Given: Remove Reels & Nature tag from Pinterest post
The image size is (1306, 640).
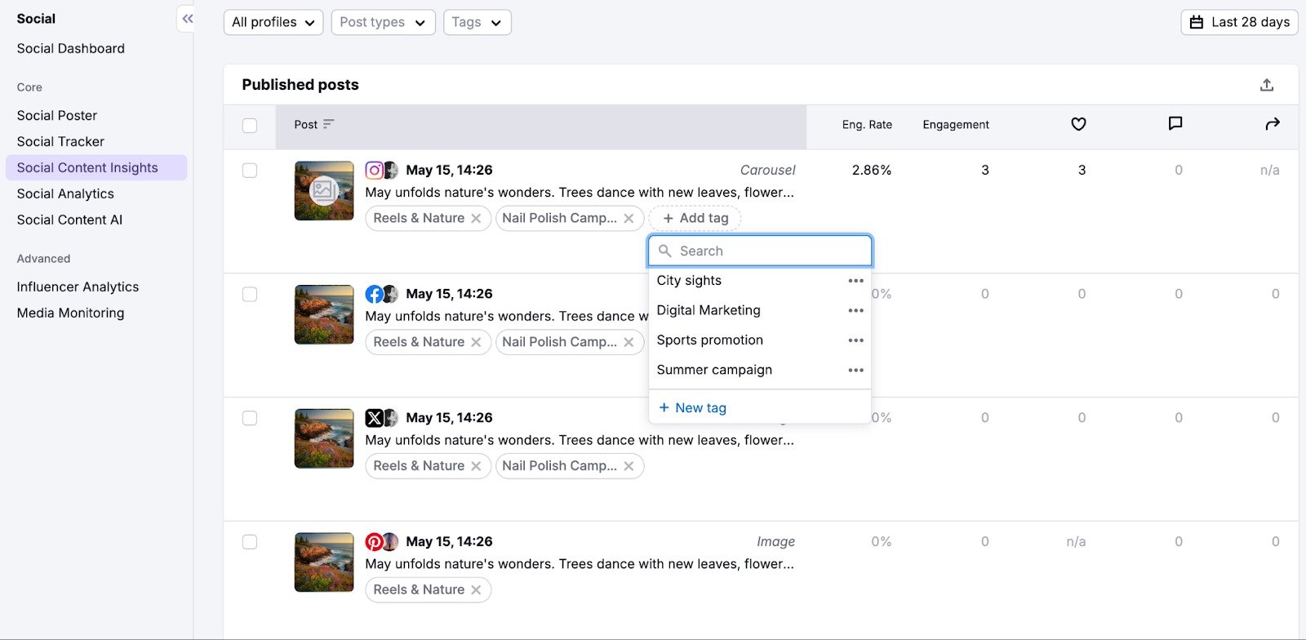Looking at the screenshot, I should click(476, 589).
